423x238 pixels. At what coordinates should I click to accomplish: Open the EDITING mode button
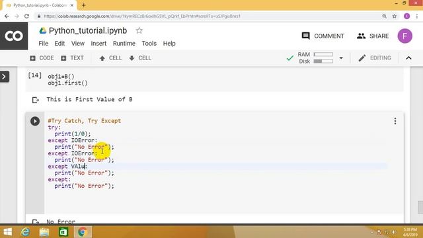click(x=375, y=58)
